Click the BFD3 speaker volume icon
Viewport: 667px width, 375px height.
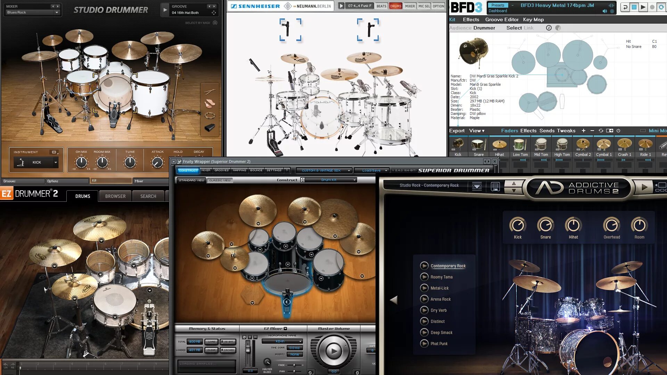coord(605,11)
